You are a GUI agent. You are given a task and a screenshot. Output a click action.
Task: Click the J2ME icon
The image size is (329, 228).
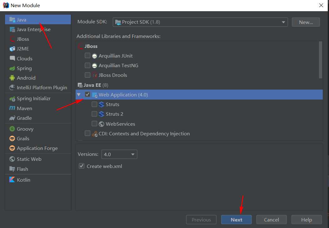[12, 49]
